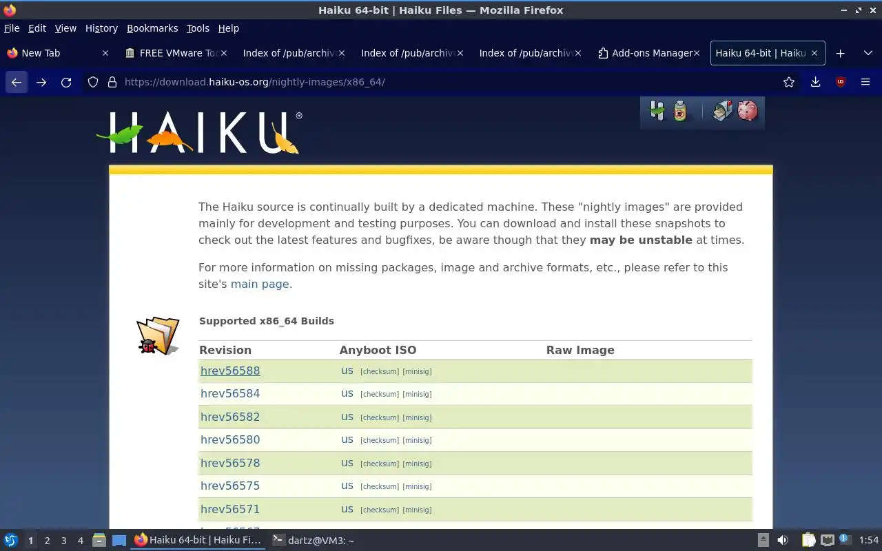Open revision hrev56582 link
The width and height of the screenshot is (882, 551).
click(230, 417)
